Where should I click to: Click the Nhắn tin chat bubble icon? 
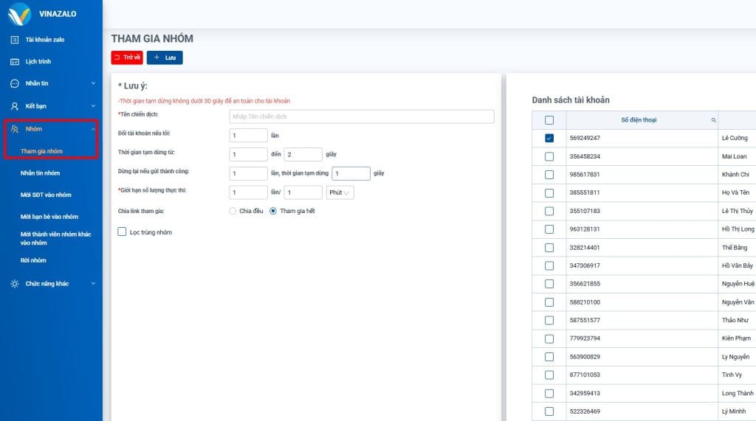point(14,84)
